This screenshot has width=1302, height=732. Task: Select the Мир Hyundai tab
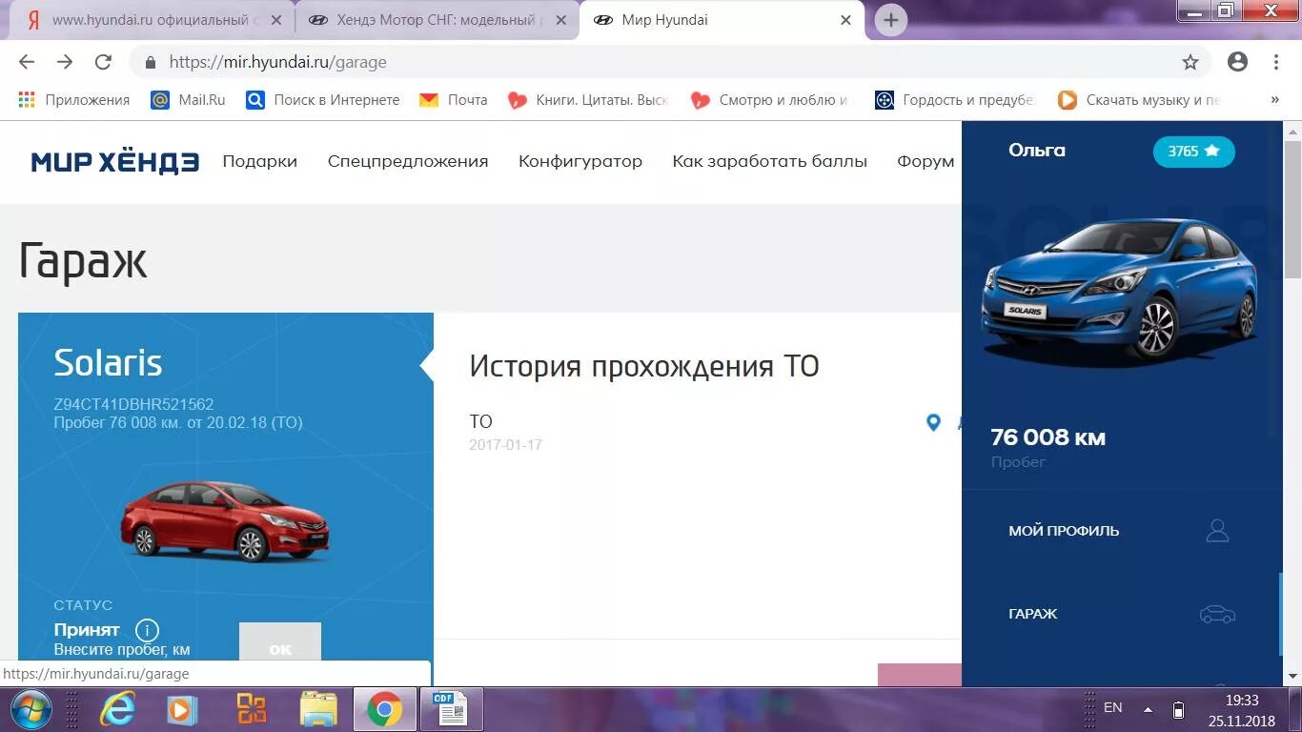(x=721, y=20)
